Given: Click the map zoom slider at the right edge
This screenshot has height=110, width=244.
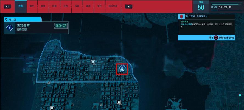Looking at the screenshot, I should [x=240, y=103].
